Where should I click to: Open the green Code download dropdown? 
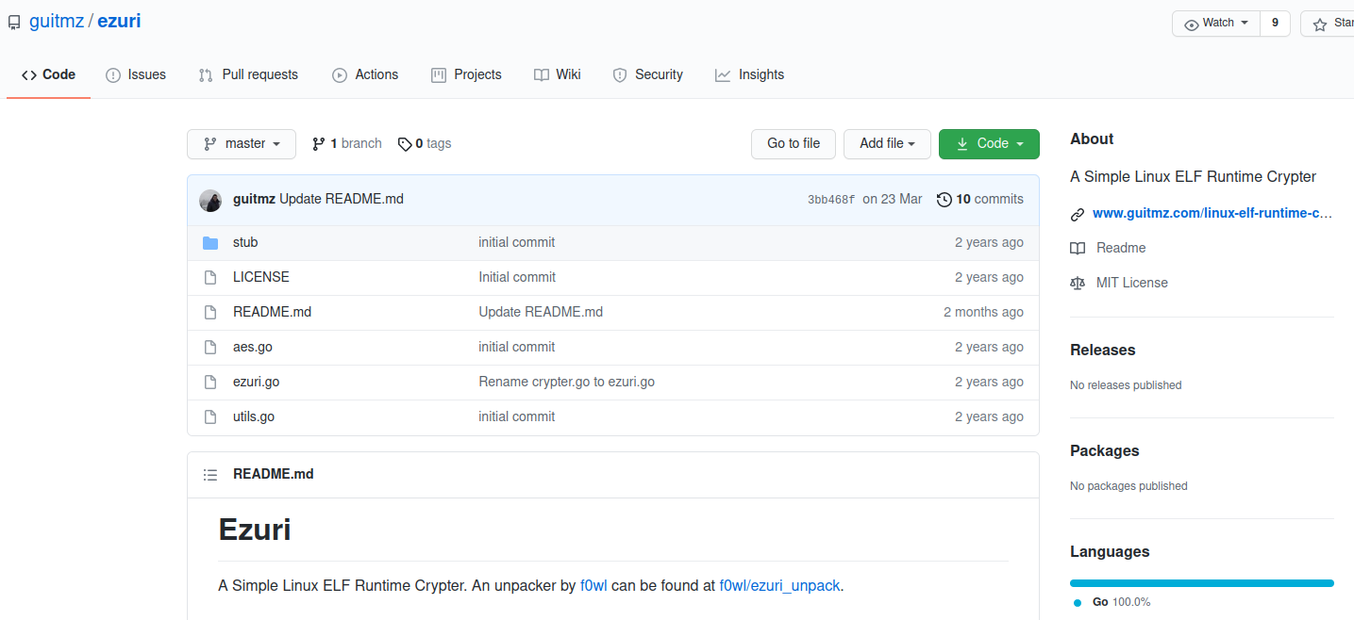coord(989,144)
